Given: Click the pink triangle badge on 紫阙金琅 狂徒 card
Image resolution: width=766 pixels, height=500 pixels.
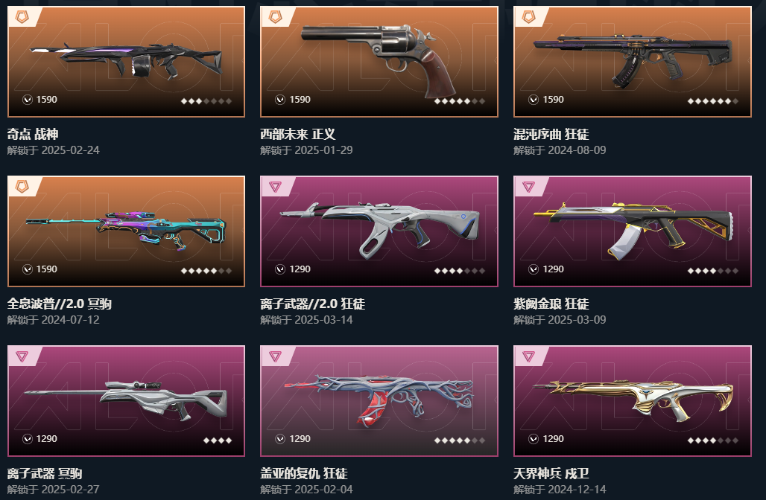Looking at the screenshot, I should [x=528, y=187].
